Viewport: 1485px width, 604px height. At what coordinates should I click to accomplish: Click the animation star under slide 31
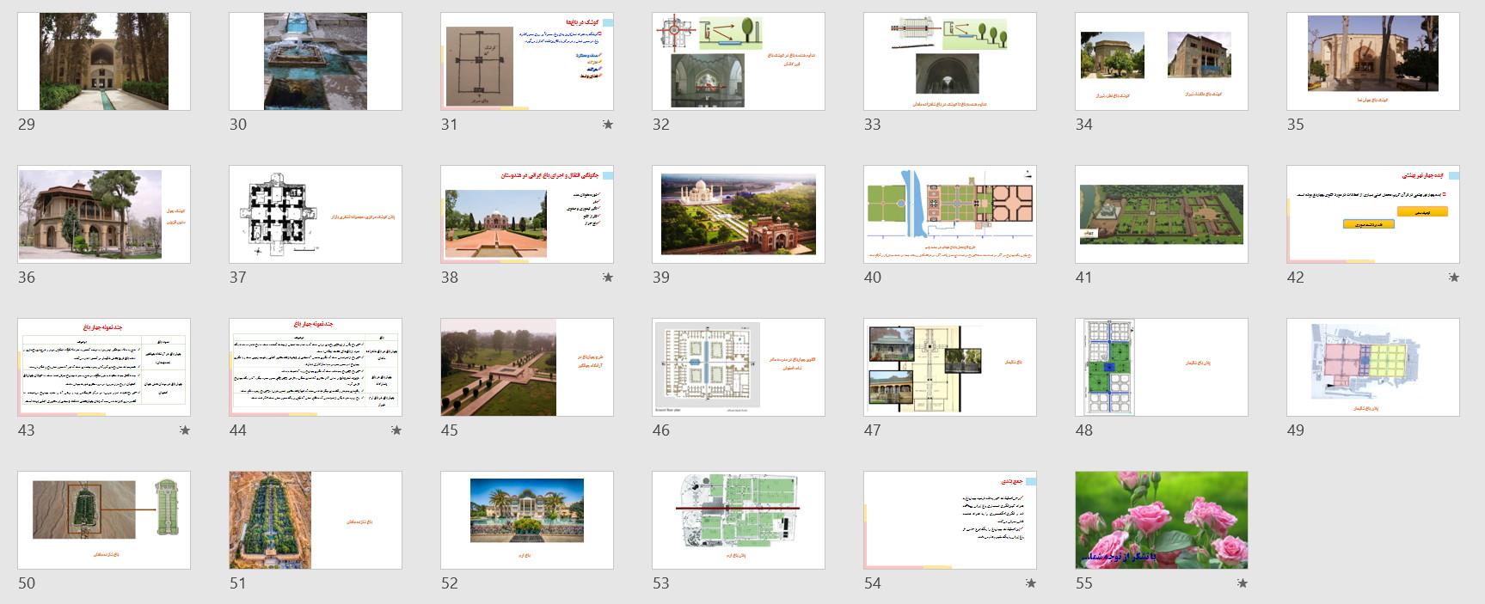point(608,125)
